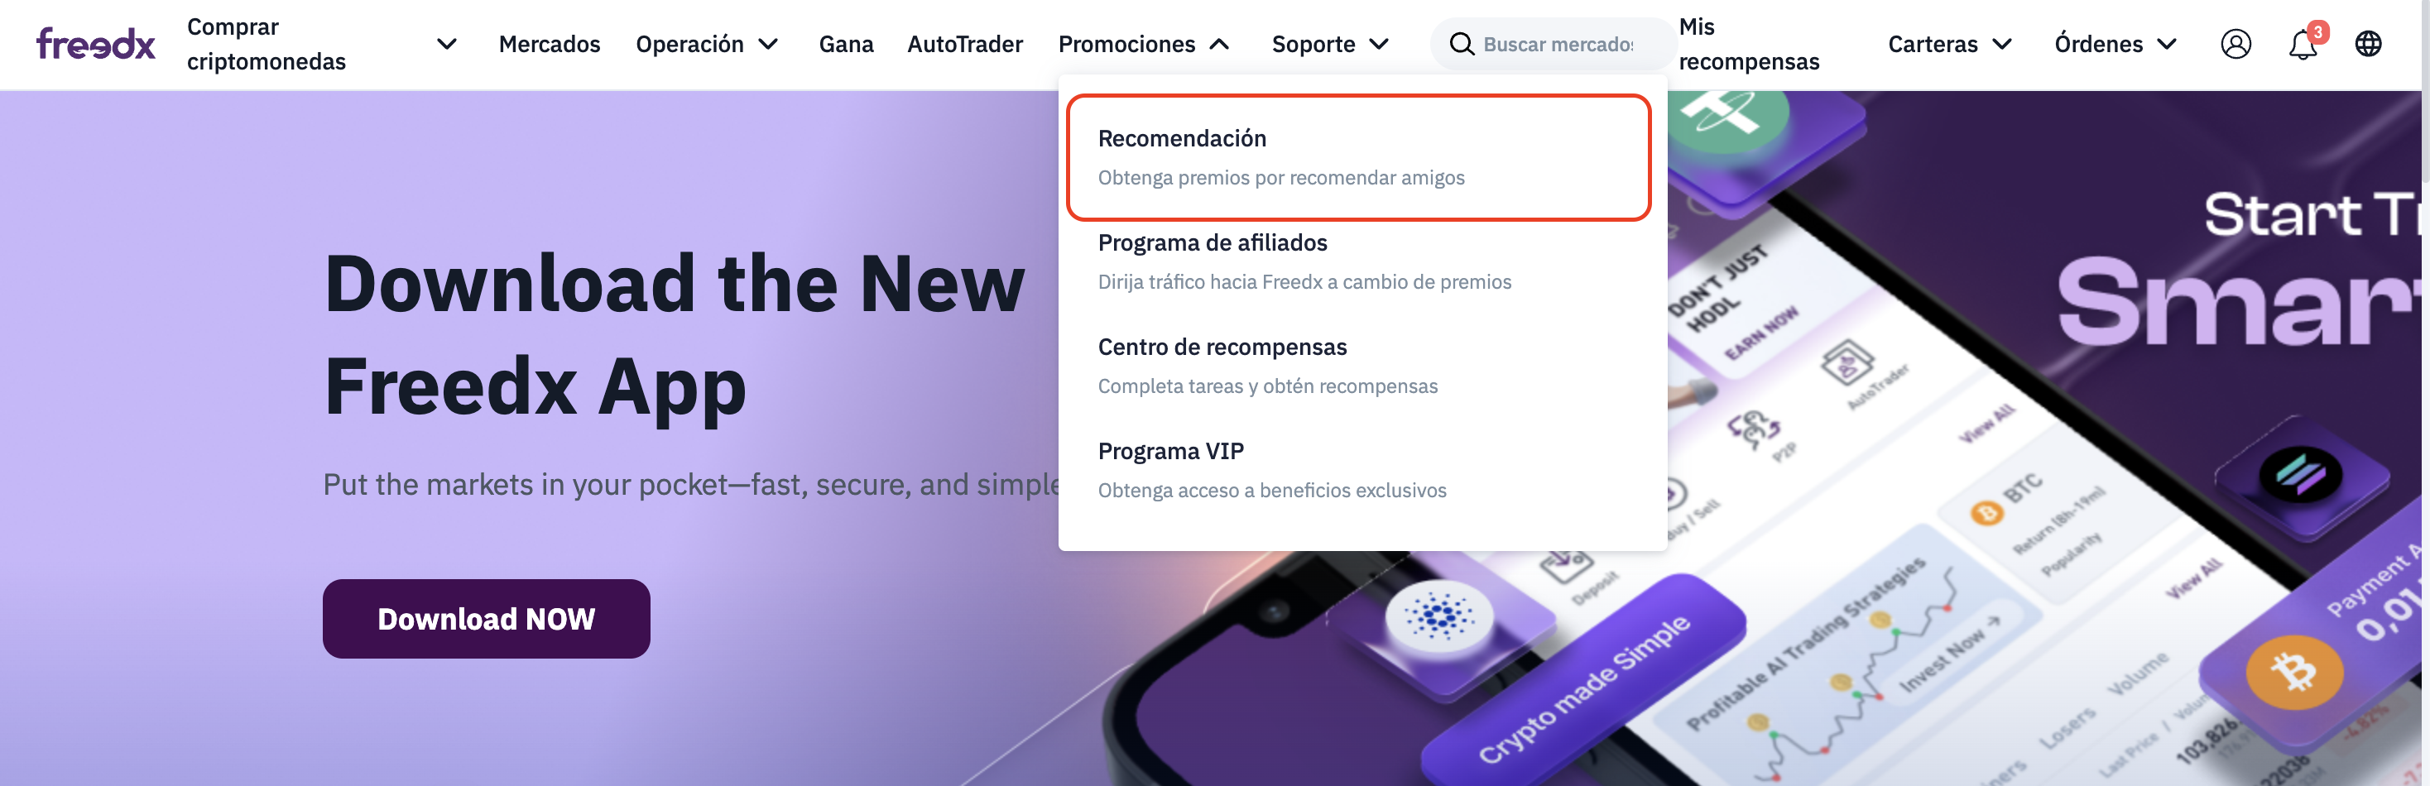Image resolution: width=2430 pixels, height=786 pixels.
Task: Expand the Comprar criptomonedas dropdown chevron
Action: click(447, 45)
